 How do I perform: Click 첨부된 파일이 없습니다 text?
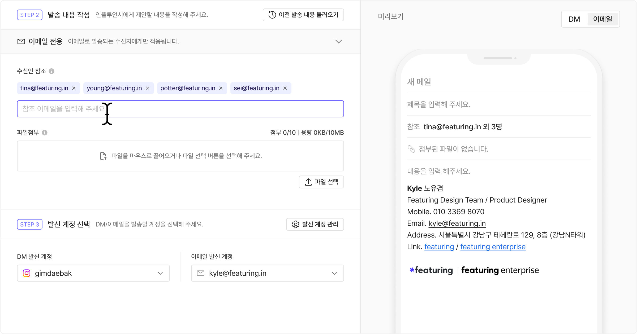pos(454,149)
